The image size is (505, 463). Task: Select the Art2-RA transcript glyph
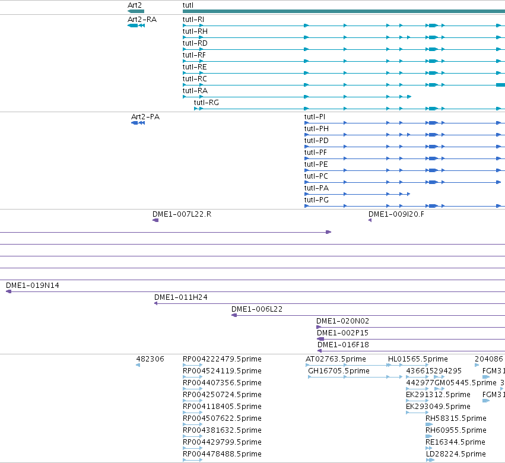click(x=136, y=26)
